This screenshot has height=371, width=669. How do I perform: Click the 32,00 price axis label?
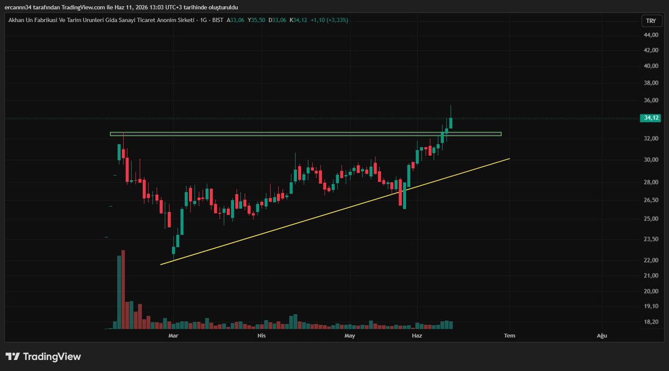click(x=651, y=138)
